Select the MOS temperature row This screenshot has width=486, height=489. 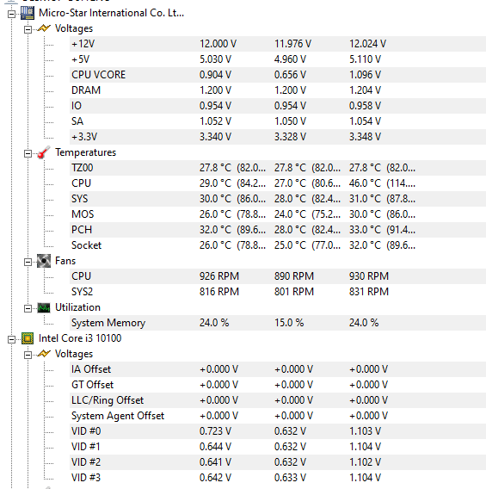click(x=278, y=214)
